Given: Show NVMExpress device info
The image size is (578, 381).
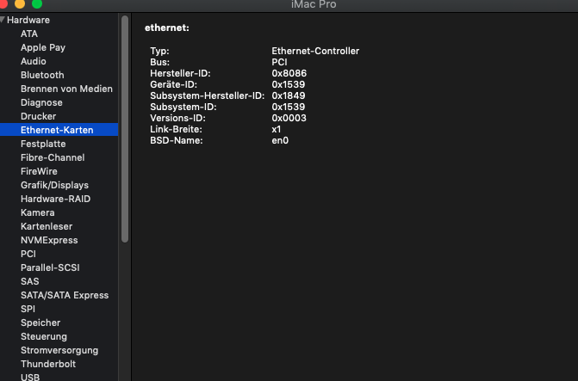Looking at the screenshot, I should [49, 240].
